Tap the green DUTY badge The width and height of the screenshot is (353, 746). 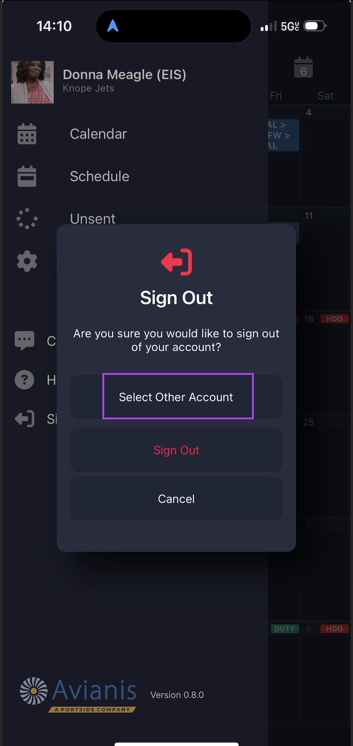point(285,629)
